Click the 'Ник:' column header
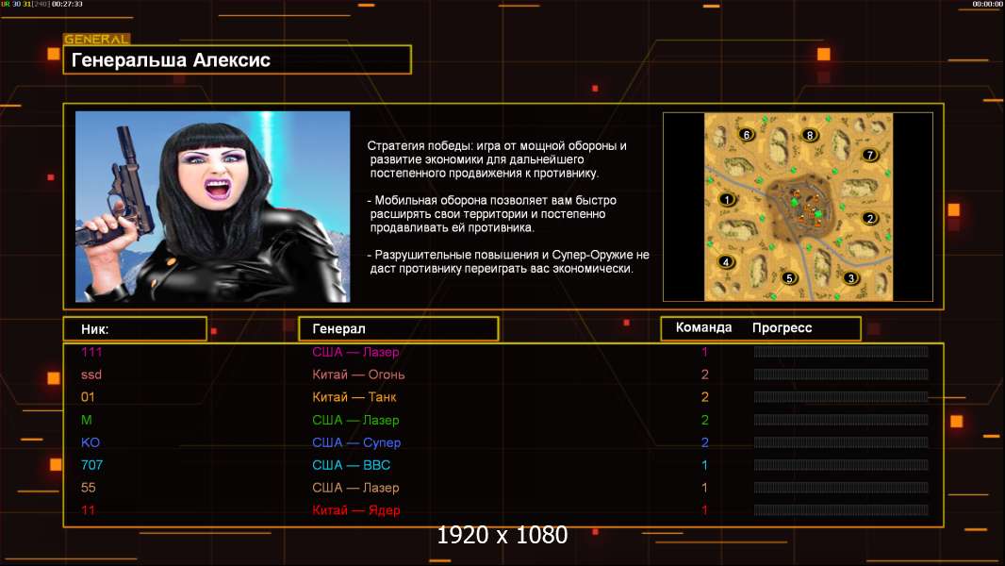The image size is (1005, 566). point(135,329)
